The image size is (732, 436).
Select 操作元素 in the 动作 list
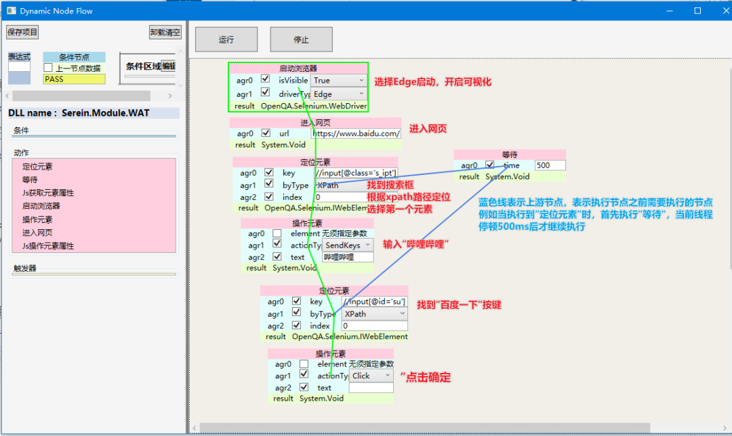coord(37,220)
